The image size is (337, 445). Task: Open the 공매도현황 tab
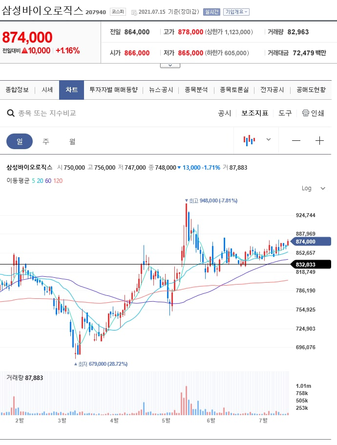click(x=311, y=90)
